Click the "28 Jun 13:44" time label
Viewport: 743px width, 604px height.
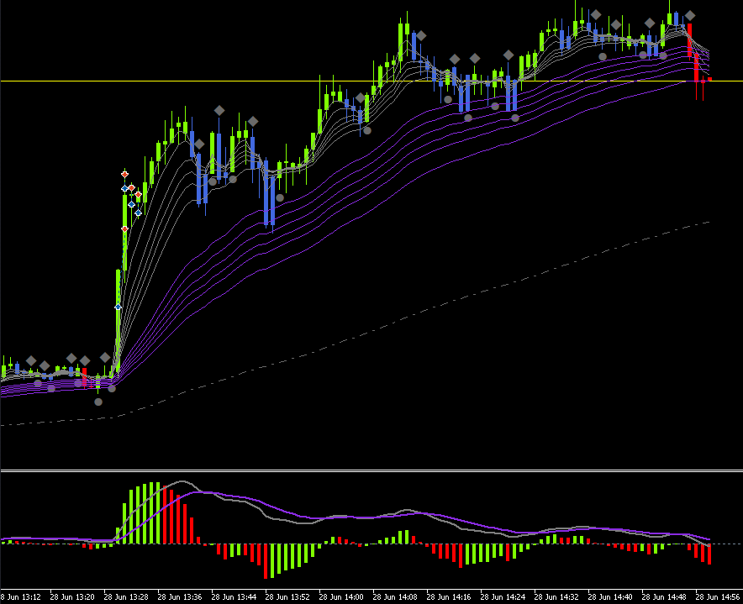coord(234,597)
